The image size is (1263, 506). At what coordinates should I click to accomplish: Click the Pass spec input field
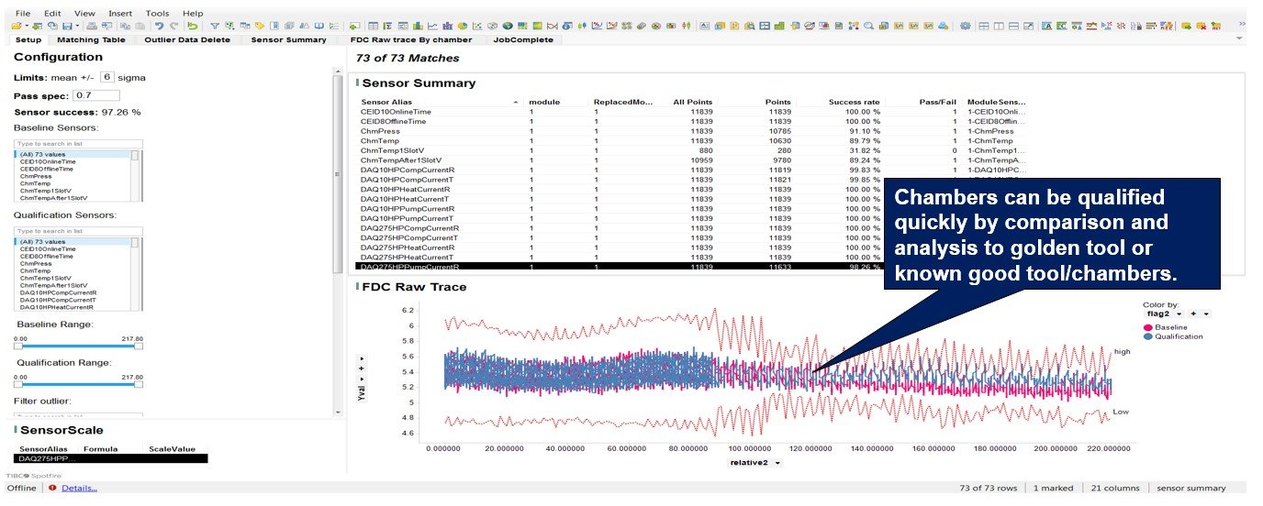tap(96, 95)
